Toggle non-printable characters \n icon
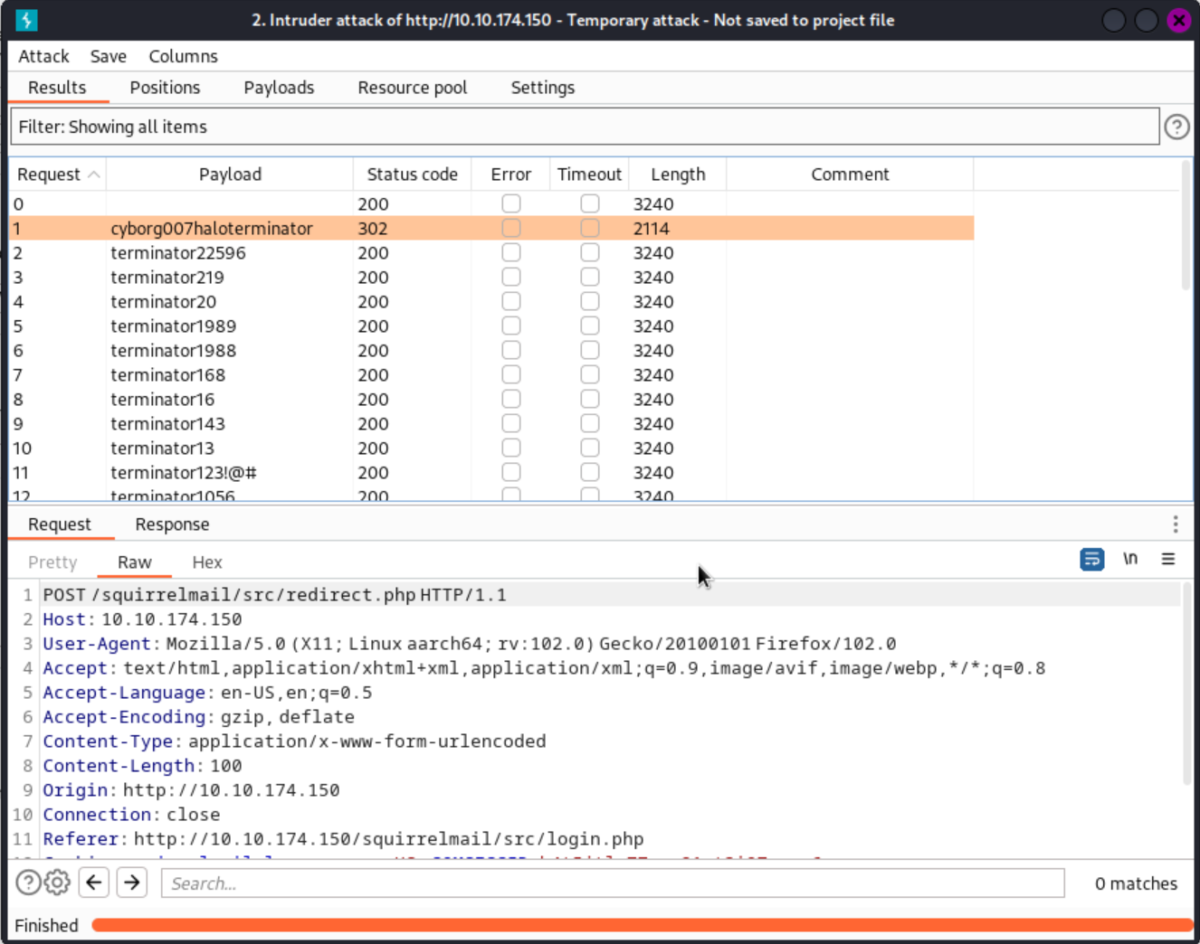Screen dimensions: 1200x944 pos(1130,559)
